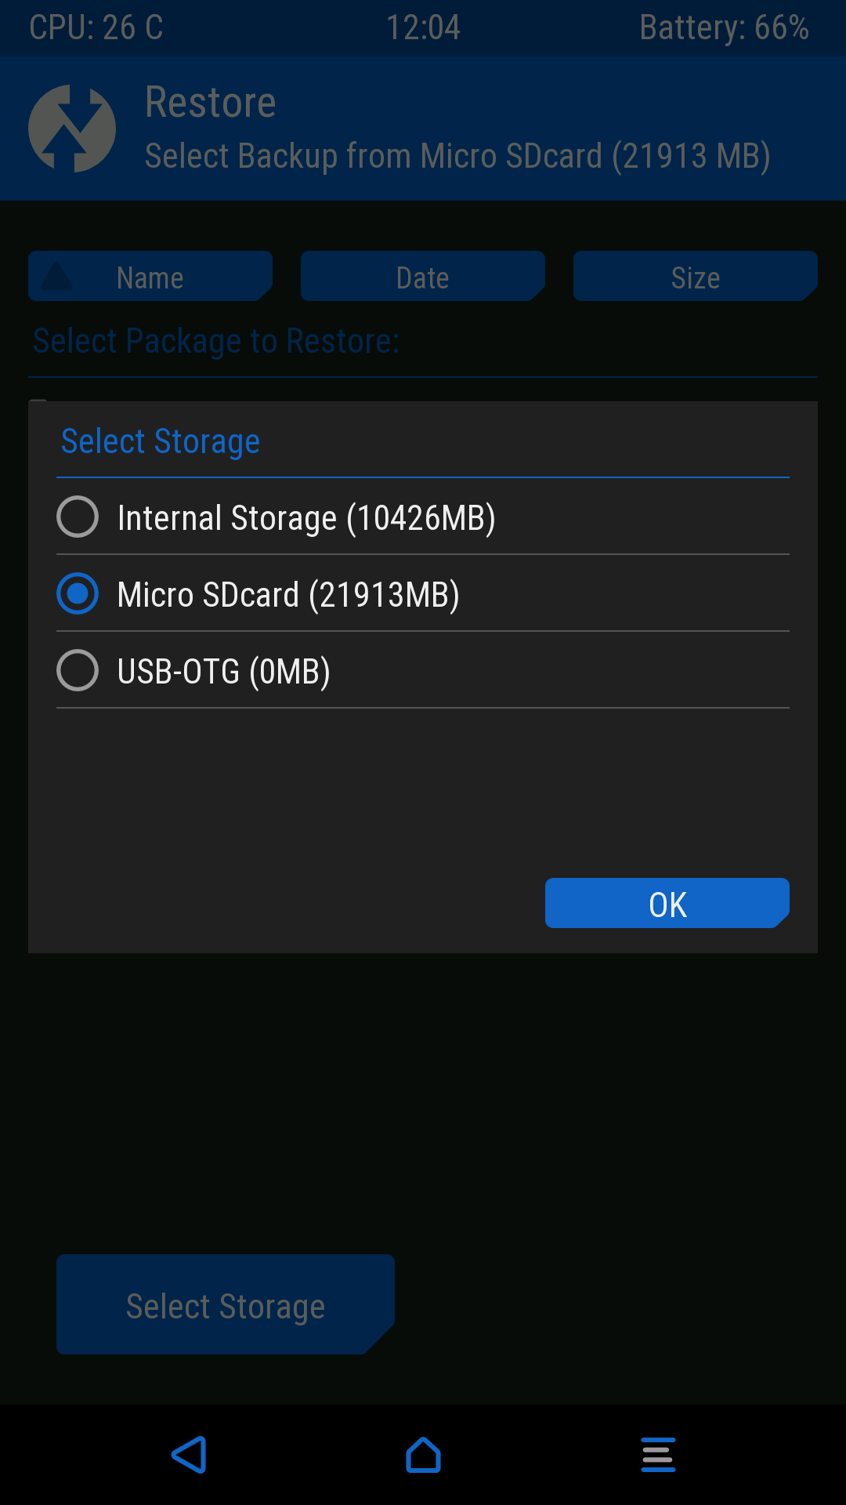Tap the TWRP logo icon
This screenshot has width=846, height=1505.
pos(72,129)
